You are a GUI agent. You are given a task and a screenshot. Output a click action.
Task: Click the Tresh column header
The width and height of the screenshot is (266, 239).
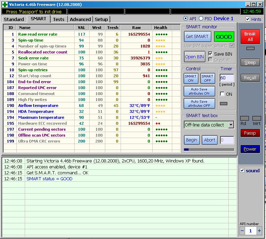point(113,27)
